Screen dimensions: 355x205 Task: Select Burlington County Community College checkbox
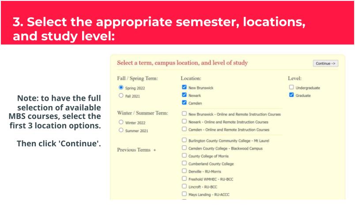point(184,140)
